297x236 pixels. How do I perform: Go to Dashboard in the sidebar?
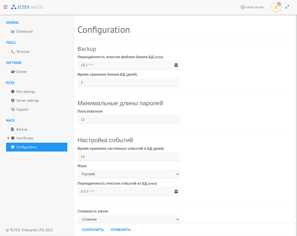click(x=24, y=31)
